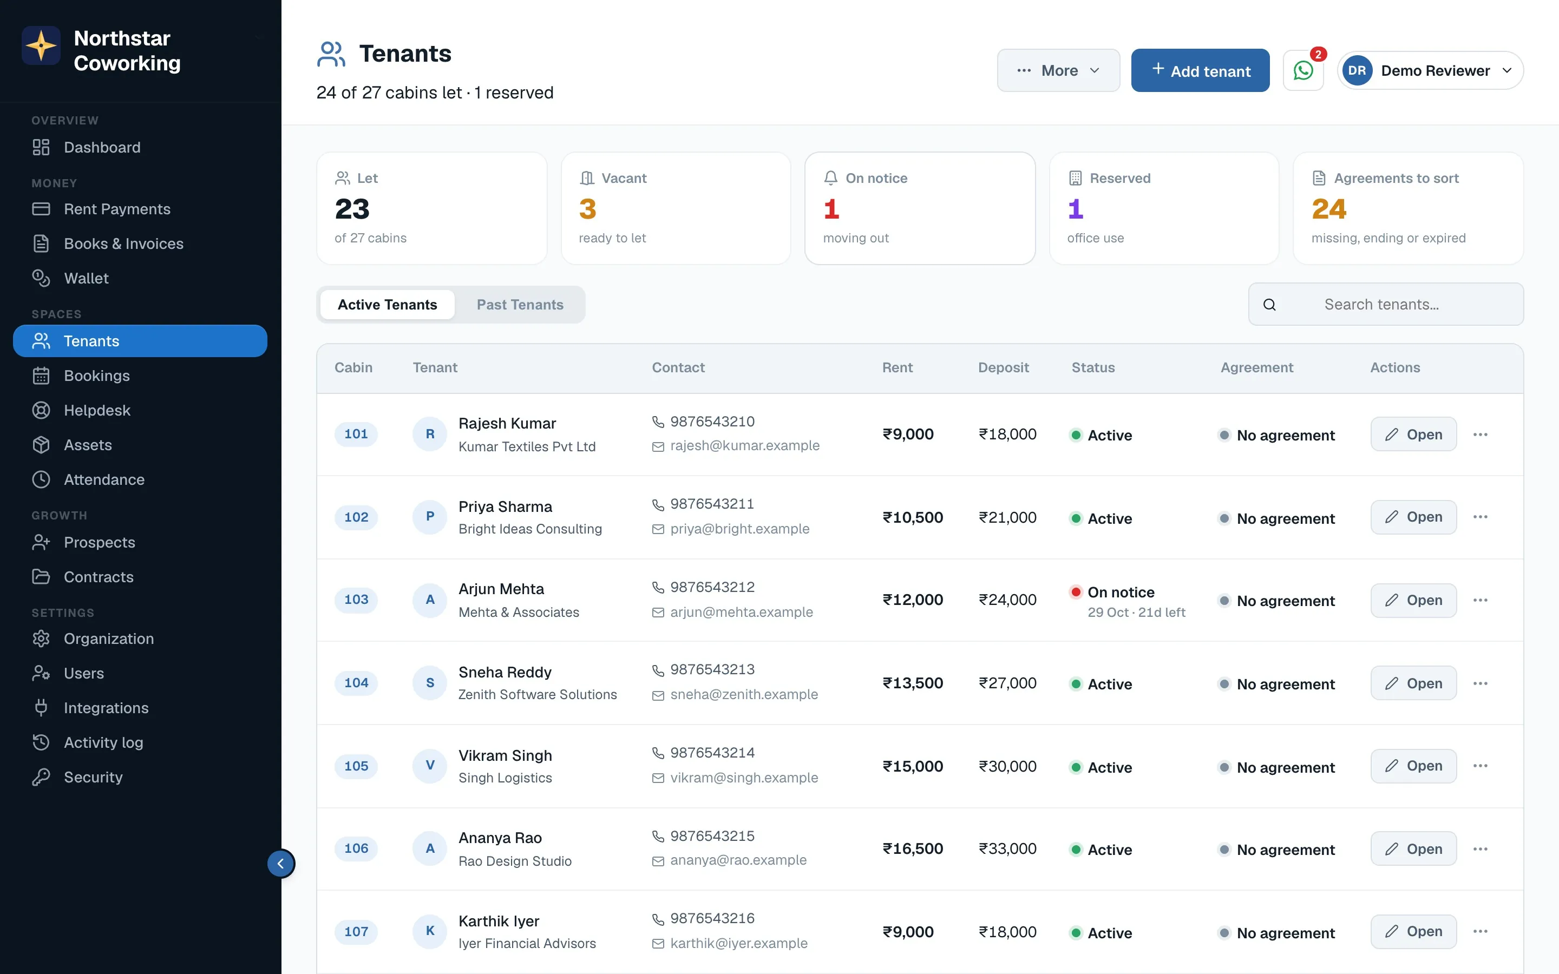Open Priya Sharma's tenant record

[x=1413, y=517]
